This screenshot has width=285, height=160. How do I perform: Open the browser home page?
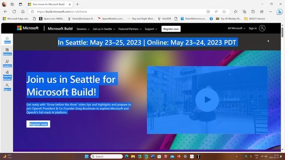tap(23, 12)
